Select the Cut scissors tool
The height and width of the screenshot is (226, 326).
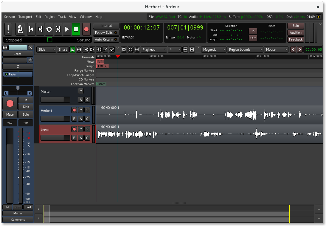point(86,49)
